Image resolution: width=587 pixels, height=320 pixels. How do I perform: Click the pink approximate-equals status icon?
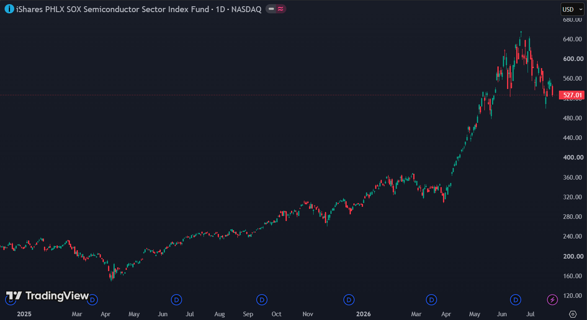(x=281, y=9)
